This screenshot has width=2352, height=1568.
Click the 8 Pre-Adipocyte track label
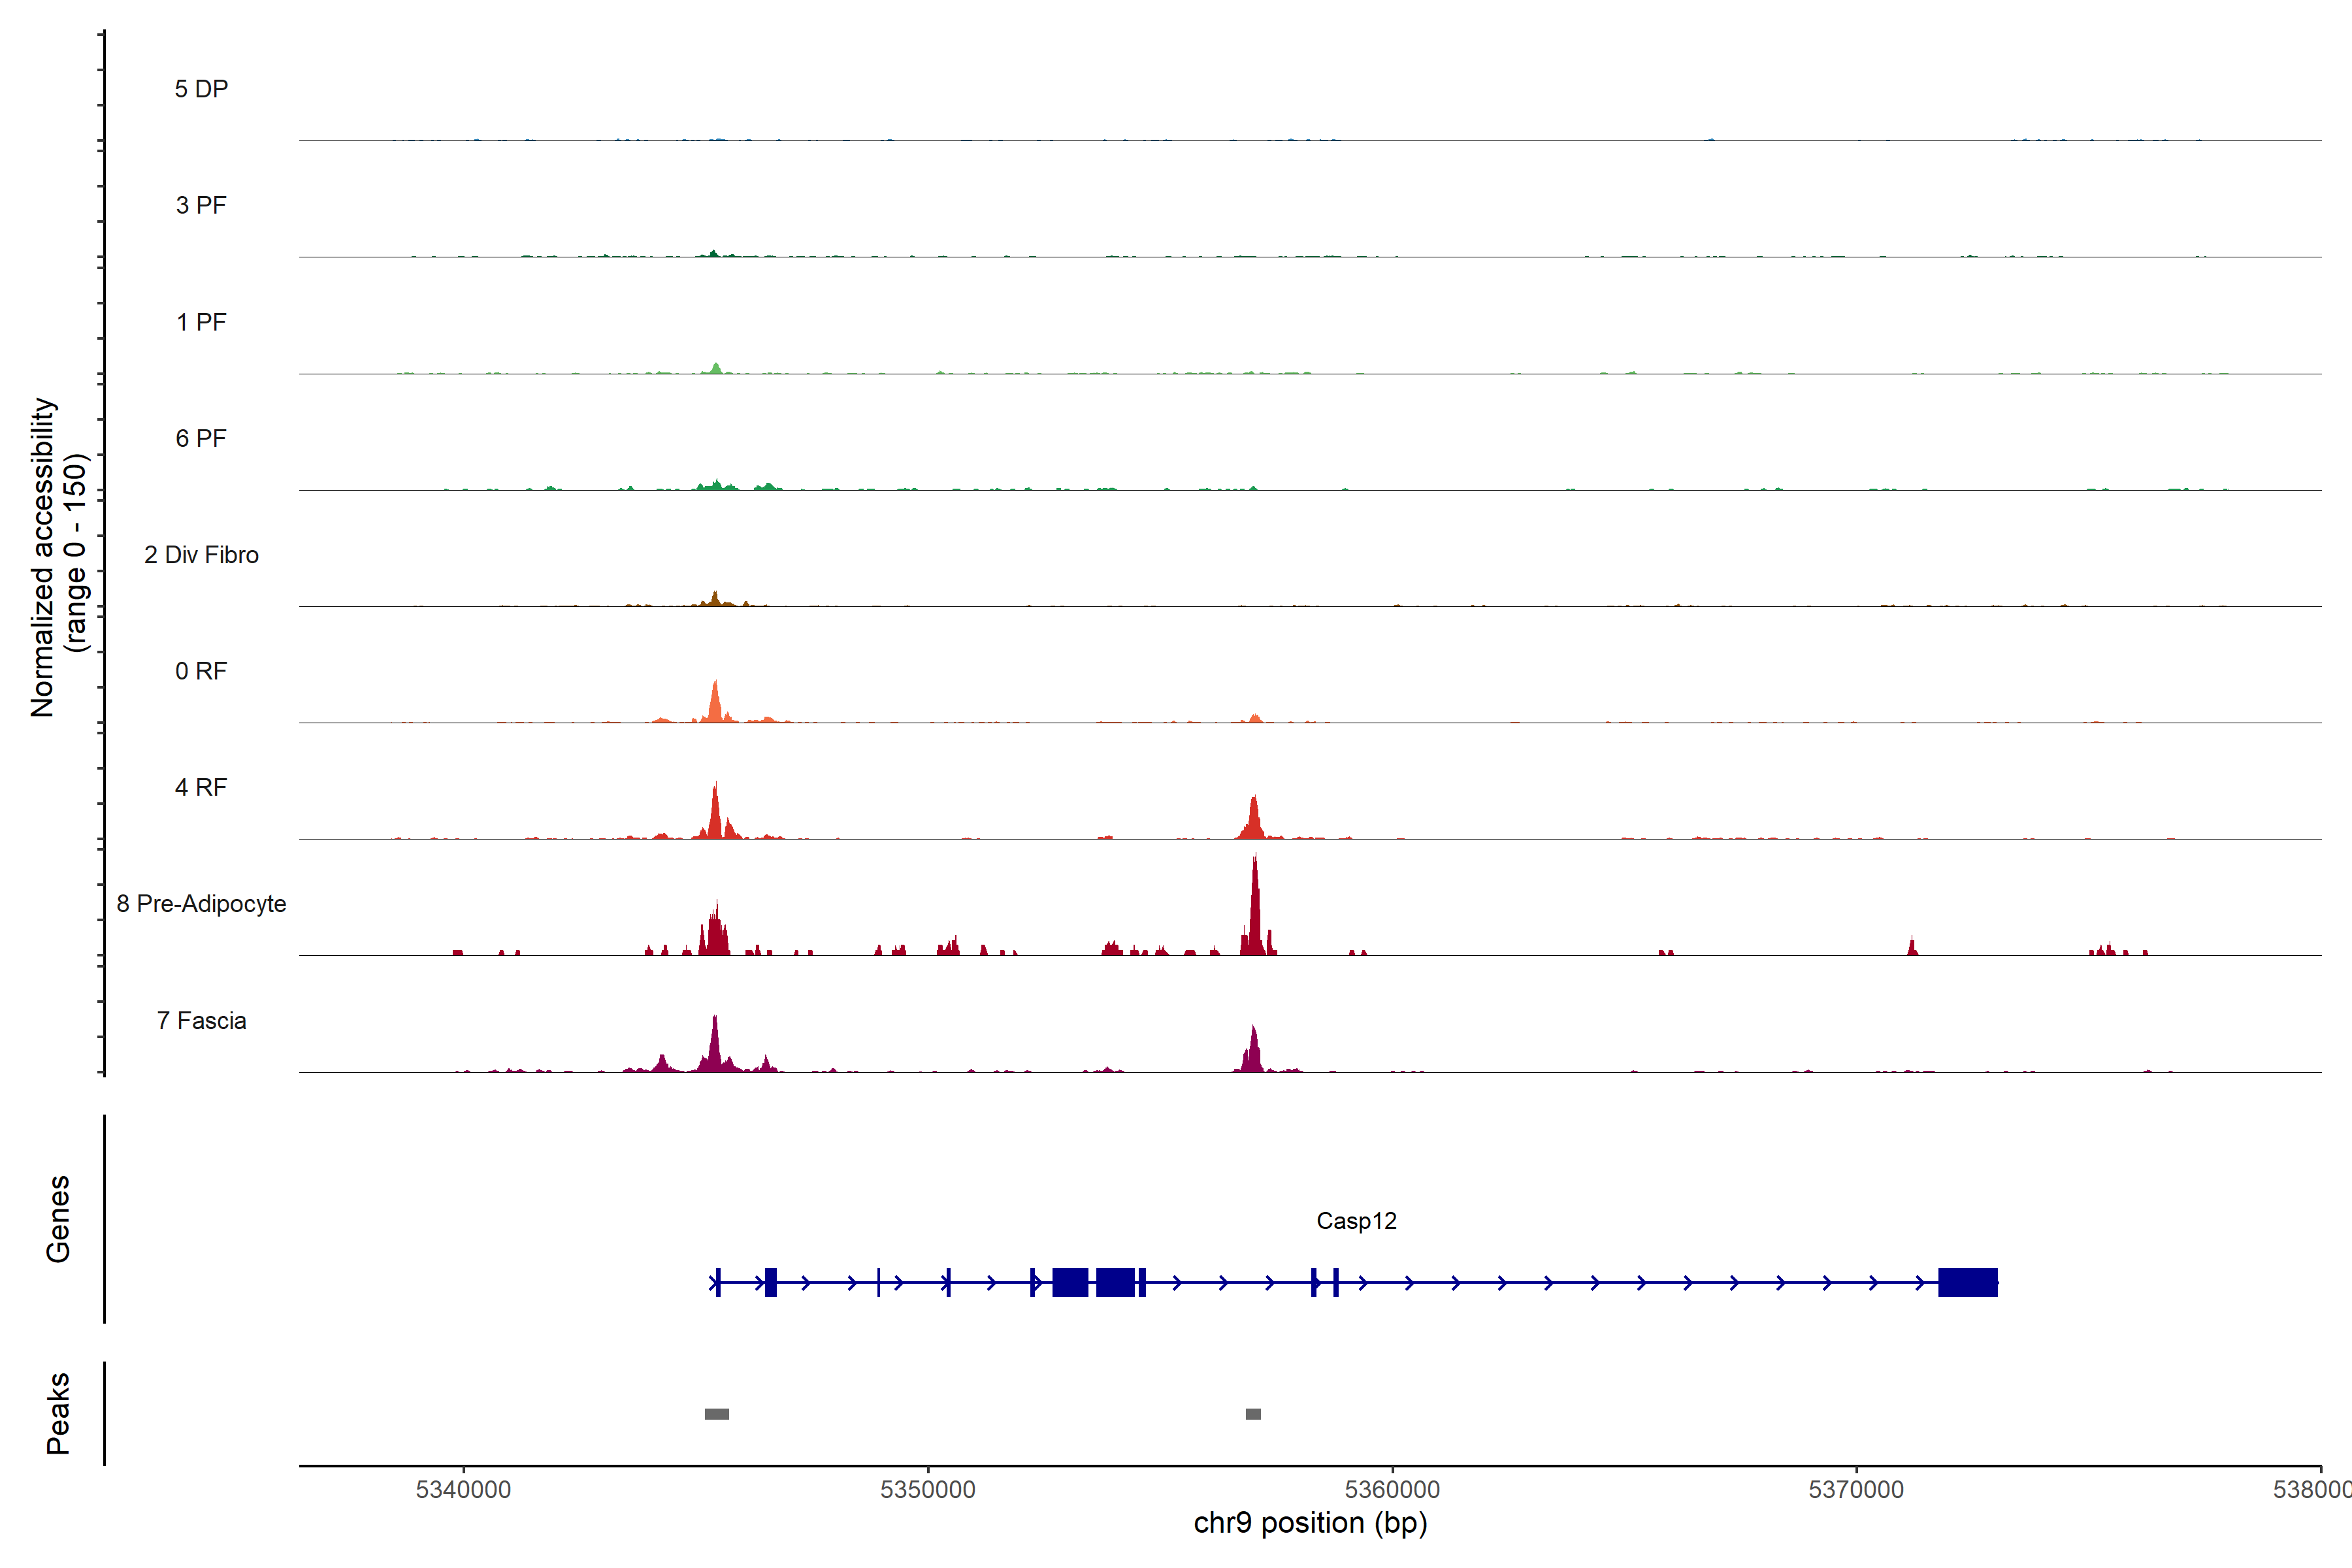[201, 904]
